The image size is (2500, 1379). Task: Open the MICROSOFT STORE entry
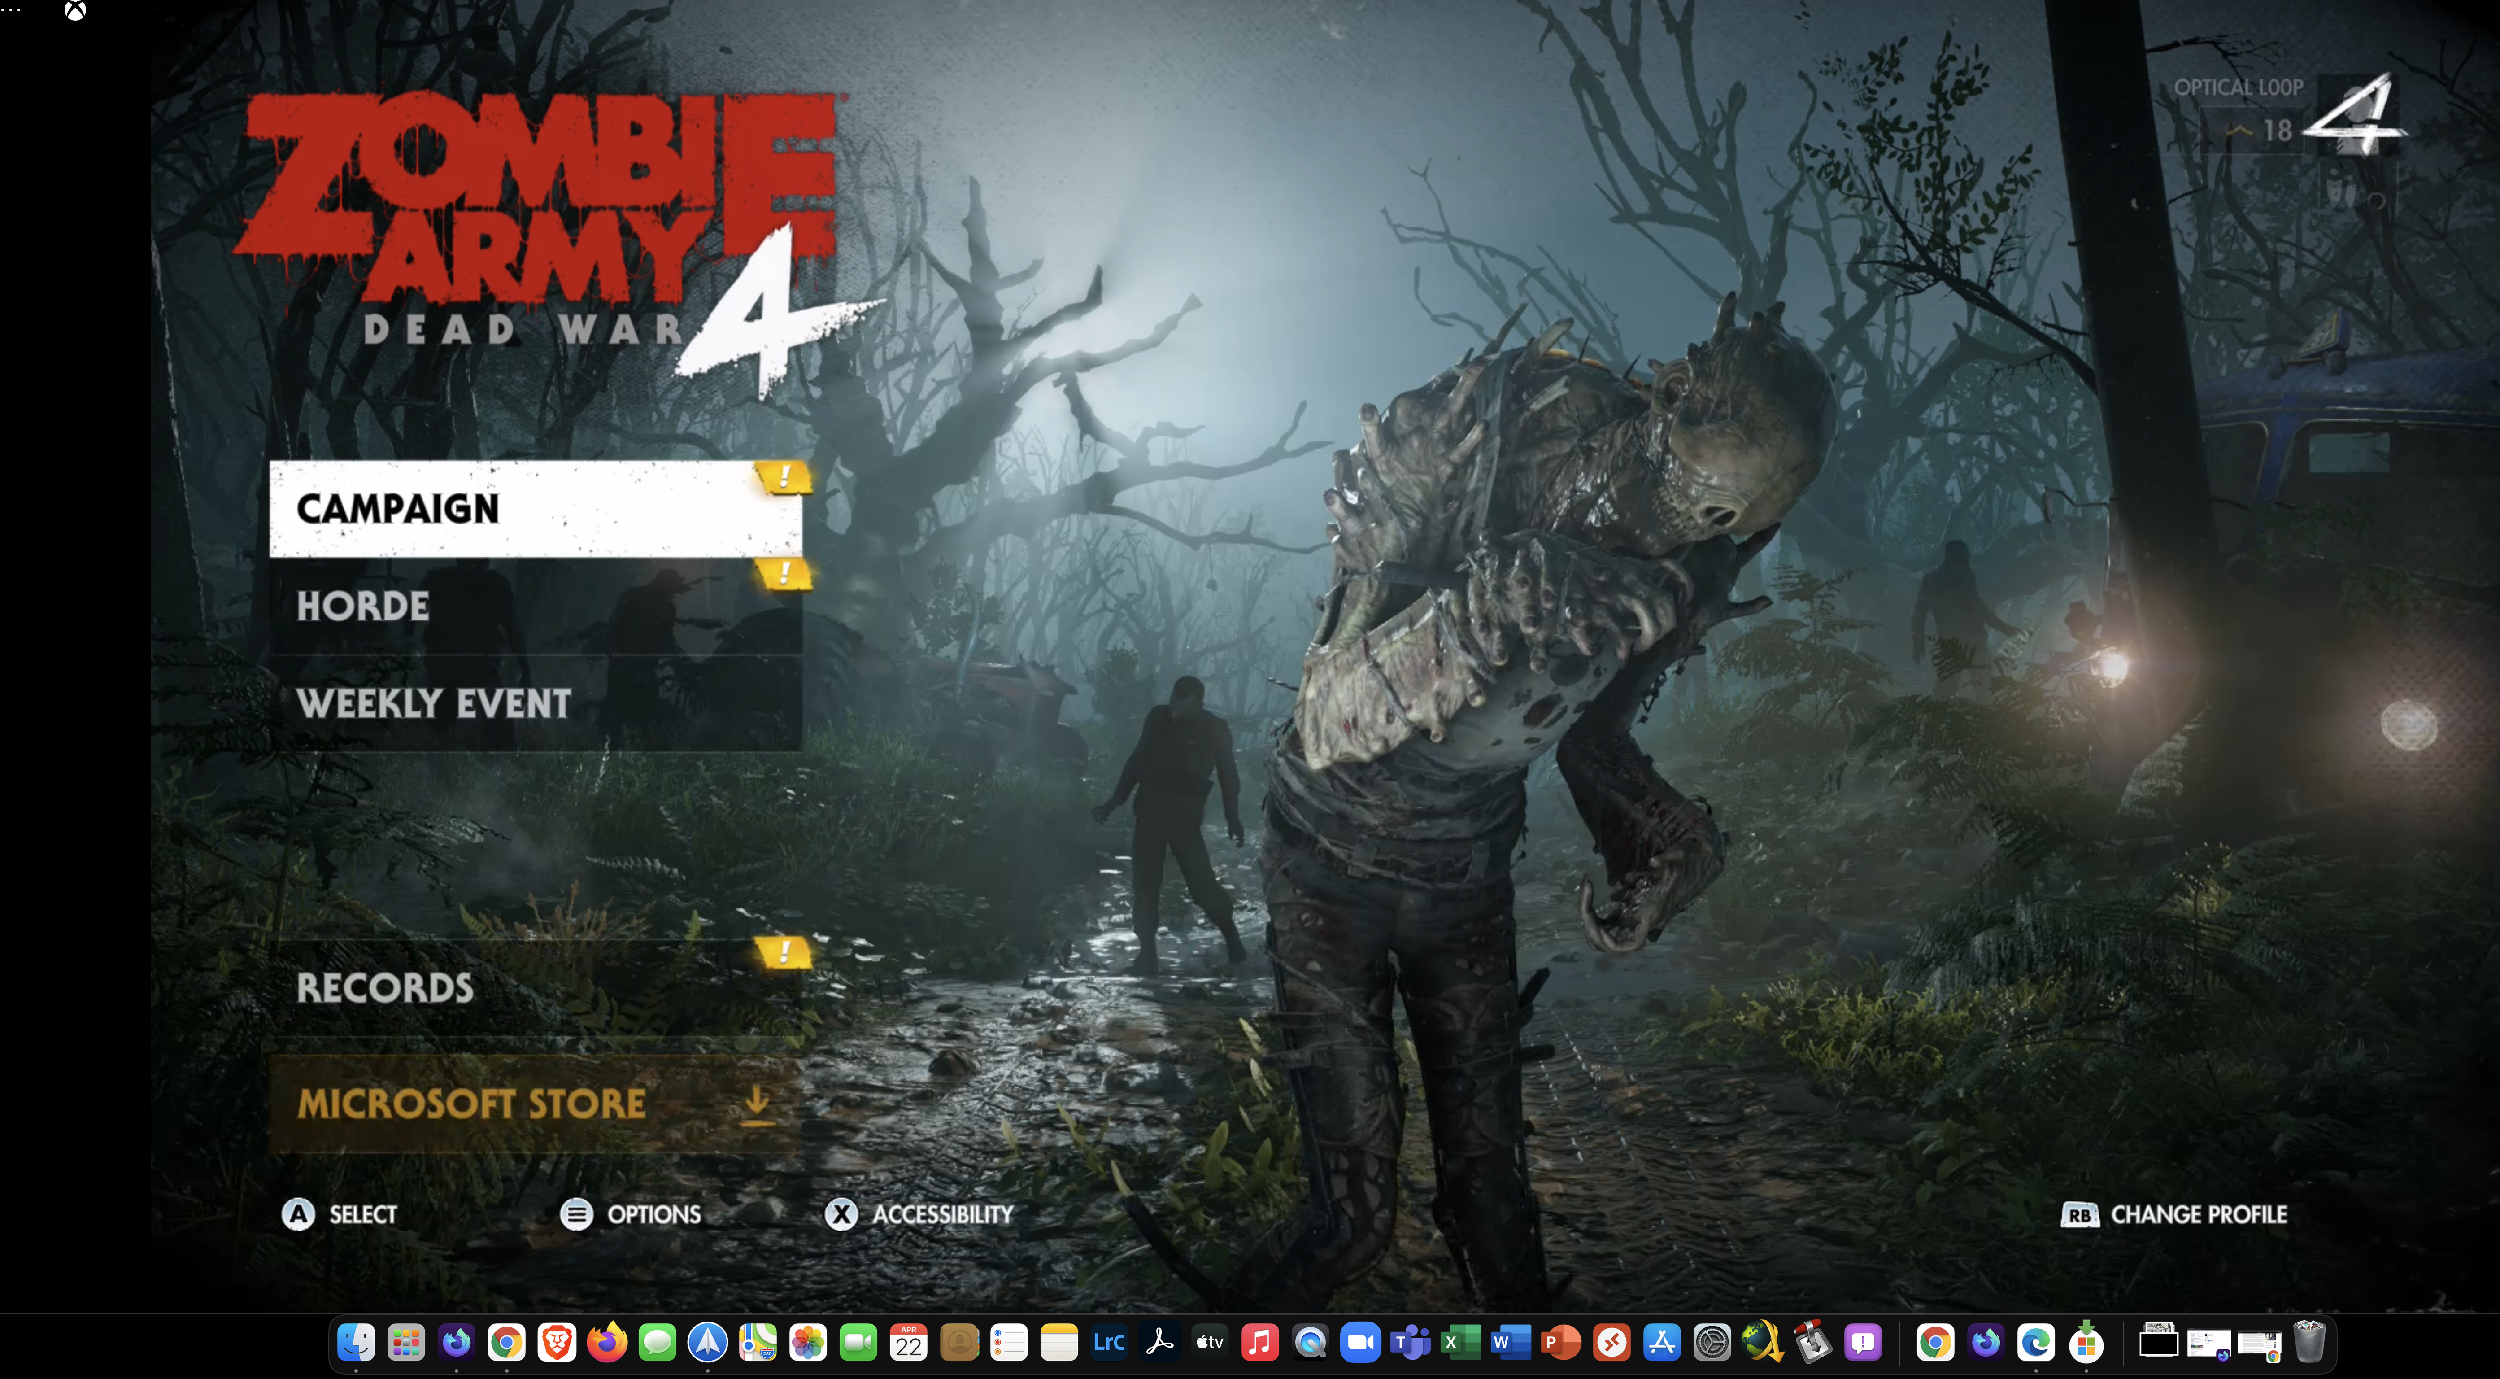click(x=536, y=1104)
